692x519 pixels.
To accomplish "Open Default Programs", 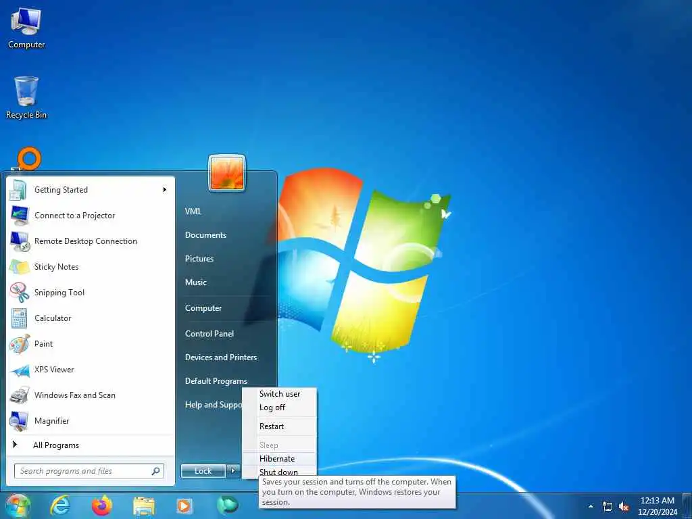I will point(216,381).
